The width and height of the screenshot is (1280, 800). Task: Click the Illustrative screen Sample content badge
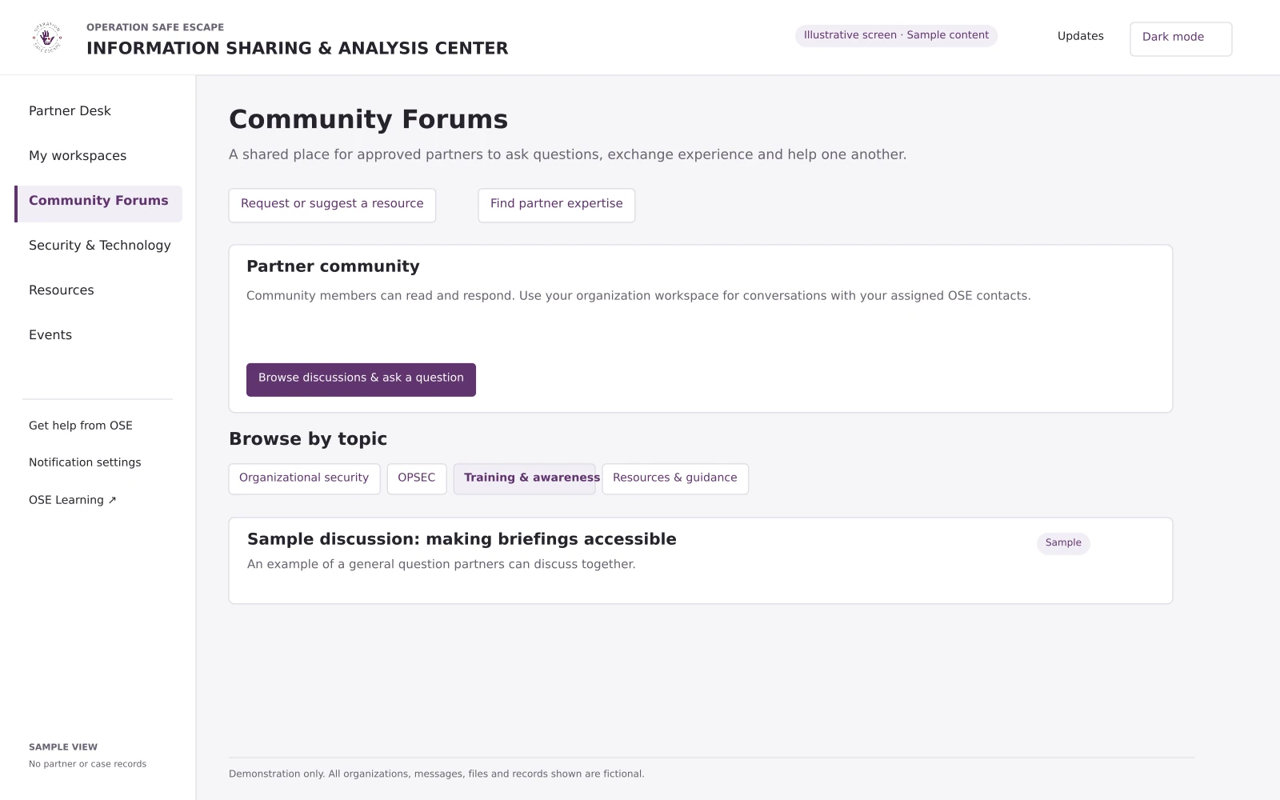(896, 35)
